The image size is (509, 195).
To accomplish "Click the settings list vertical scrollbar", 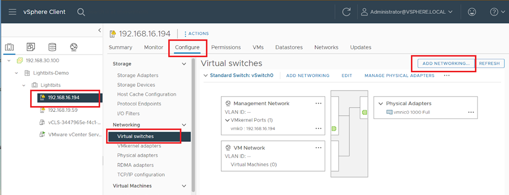I will (194, 125).
